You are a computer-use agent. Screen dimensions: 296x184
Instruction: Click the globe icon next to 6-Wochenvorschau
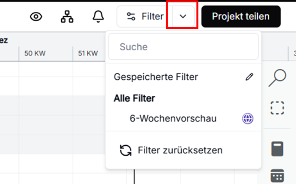click(x=248, y=119)
